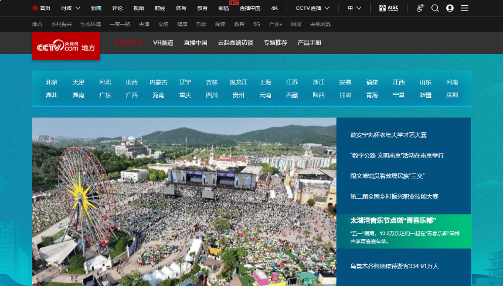Open the 直播中国 tab in red banner nav
This screenshot has width=503, height=286.
pos(195,43)
